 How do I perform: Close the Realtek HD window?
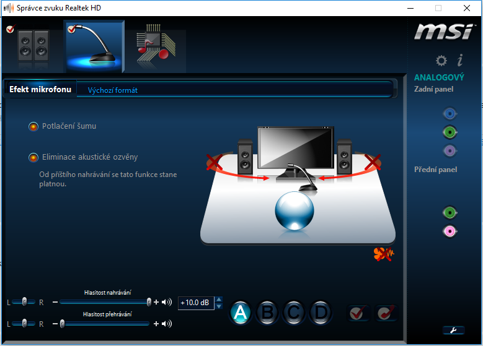[467, 8]
